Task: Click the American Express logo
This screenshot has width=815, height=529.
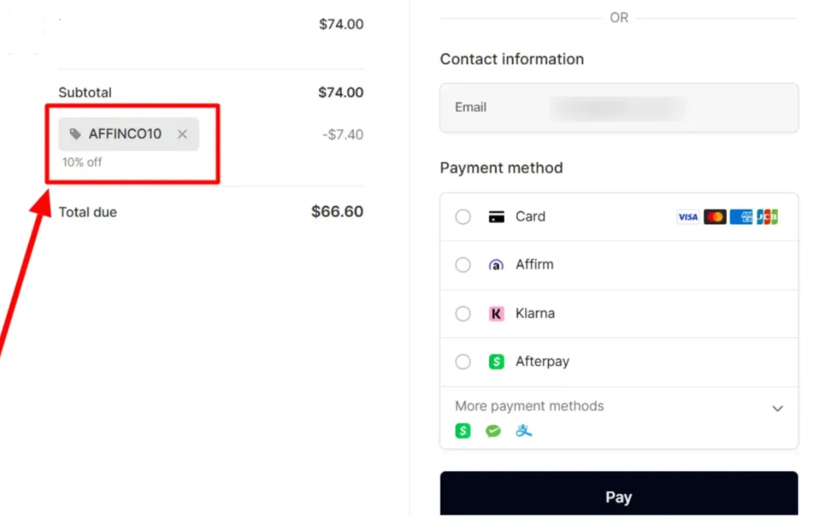Action: pos(741,217)
